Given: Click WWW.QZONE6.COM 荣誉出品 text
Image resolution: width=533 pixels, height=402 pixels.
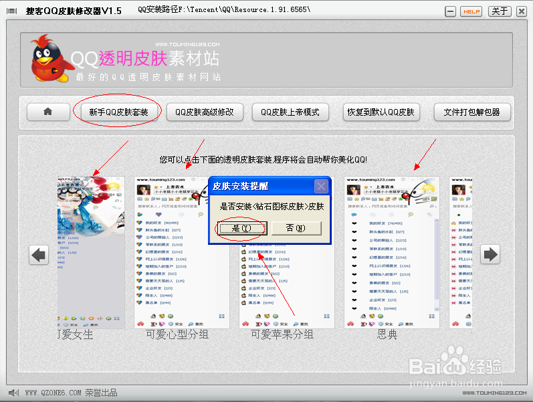Looking at the screenshot, I should (71, 393).
